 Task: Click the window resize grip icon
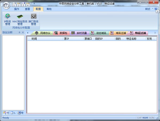(x=157, y=118)
